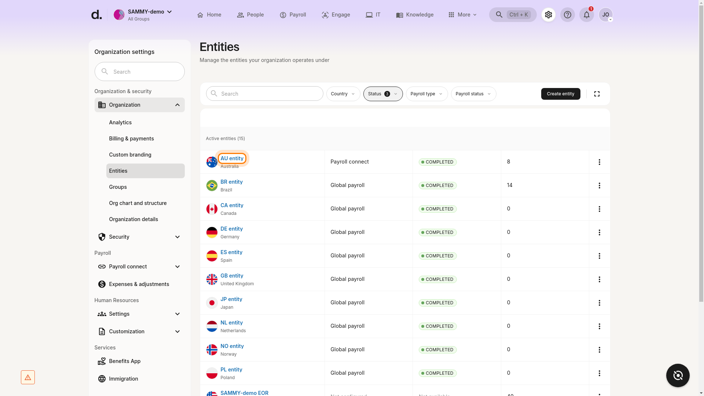This screenshot has height=396, width=704.
Task: Open the JO user avatar menu
Action: tap(606, 15)
